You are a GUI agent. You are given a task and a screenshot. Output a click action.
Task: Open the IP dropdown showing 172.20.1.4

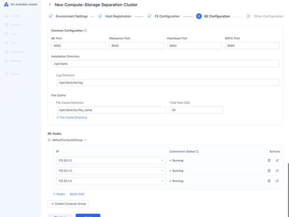coord(111,181)
